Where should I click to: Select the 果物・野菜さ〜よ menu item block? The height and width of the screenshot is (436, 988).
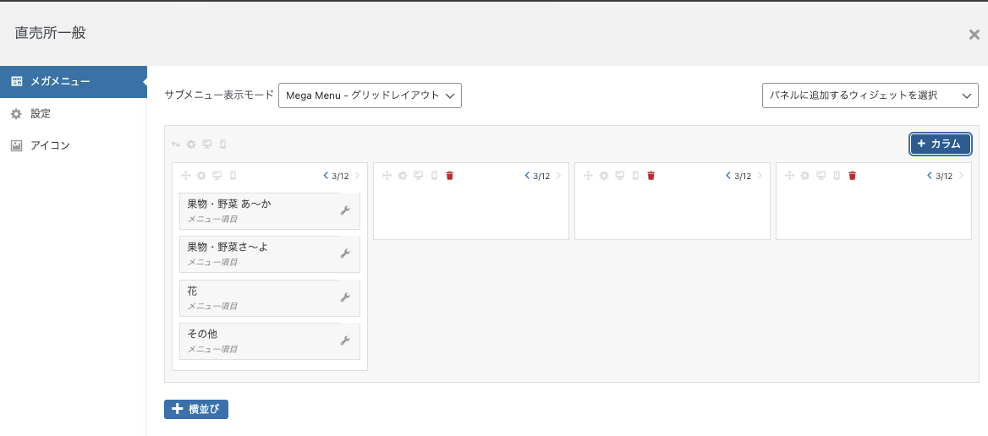pos(270,254)
